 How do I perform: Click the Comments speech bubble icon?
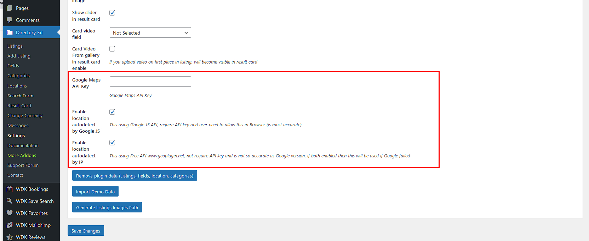tap(10, 20)
